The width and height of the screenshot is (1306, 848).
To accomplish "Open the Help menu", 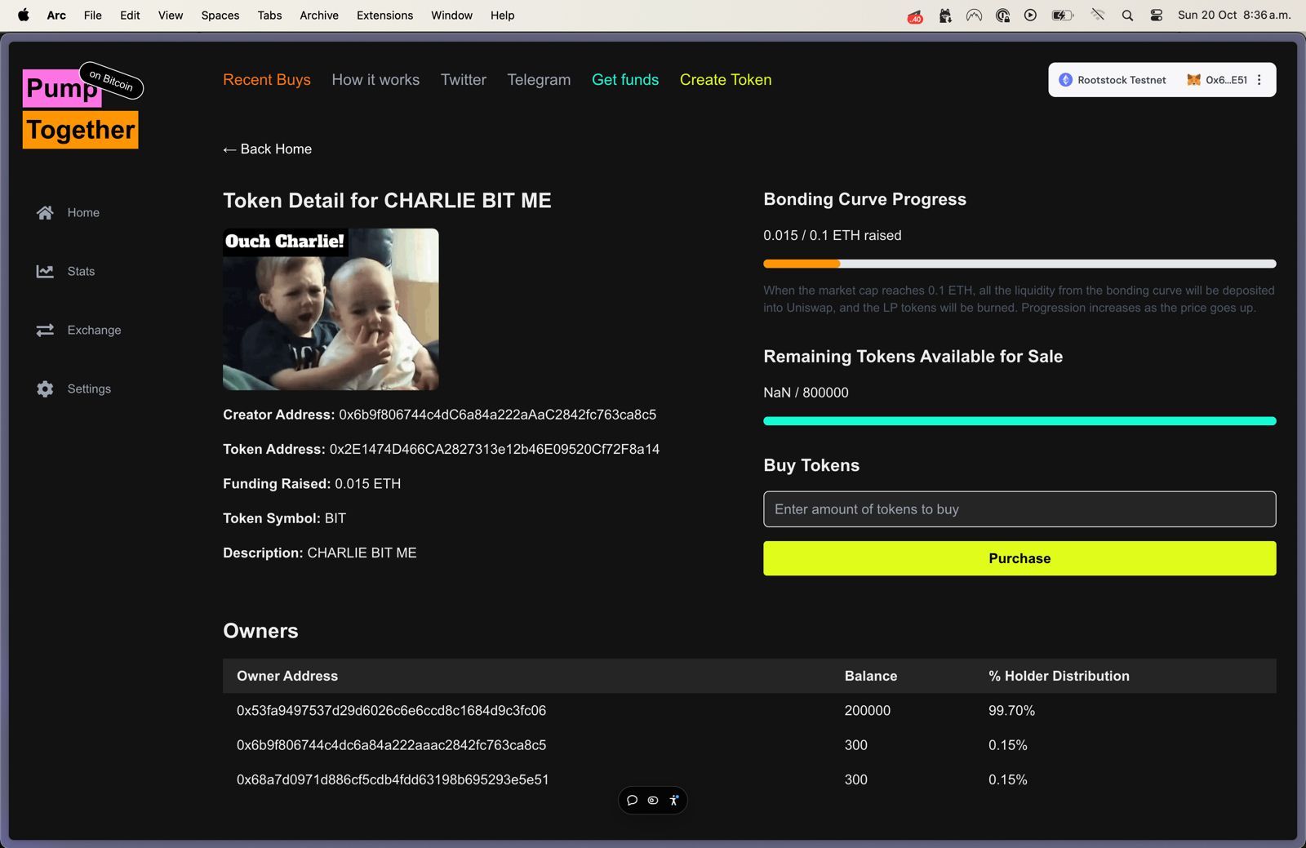I will coord(502,15).
